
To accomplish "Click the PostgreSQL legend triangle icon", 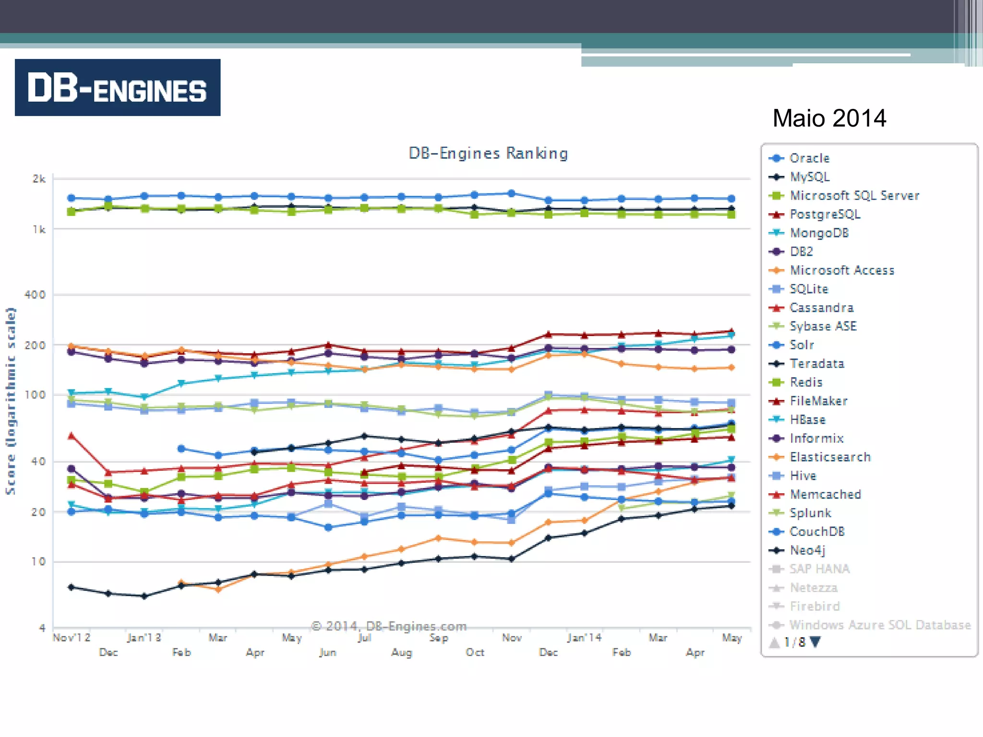I will [x=776, y=214].
